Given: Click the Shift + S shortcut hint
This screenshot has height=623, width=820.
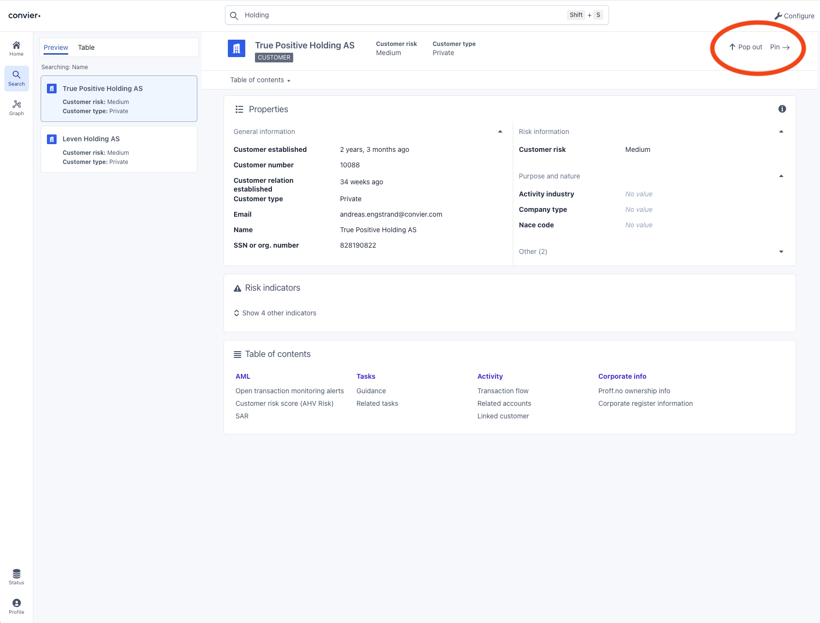Looking at the screenshot, I should (x=585, y=15).
